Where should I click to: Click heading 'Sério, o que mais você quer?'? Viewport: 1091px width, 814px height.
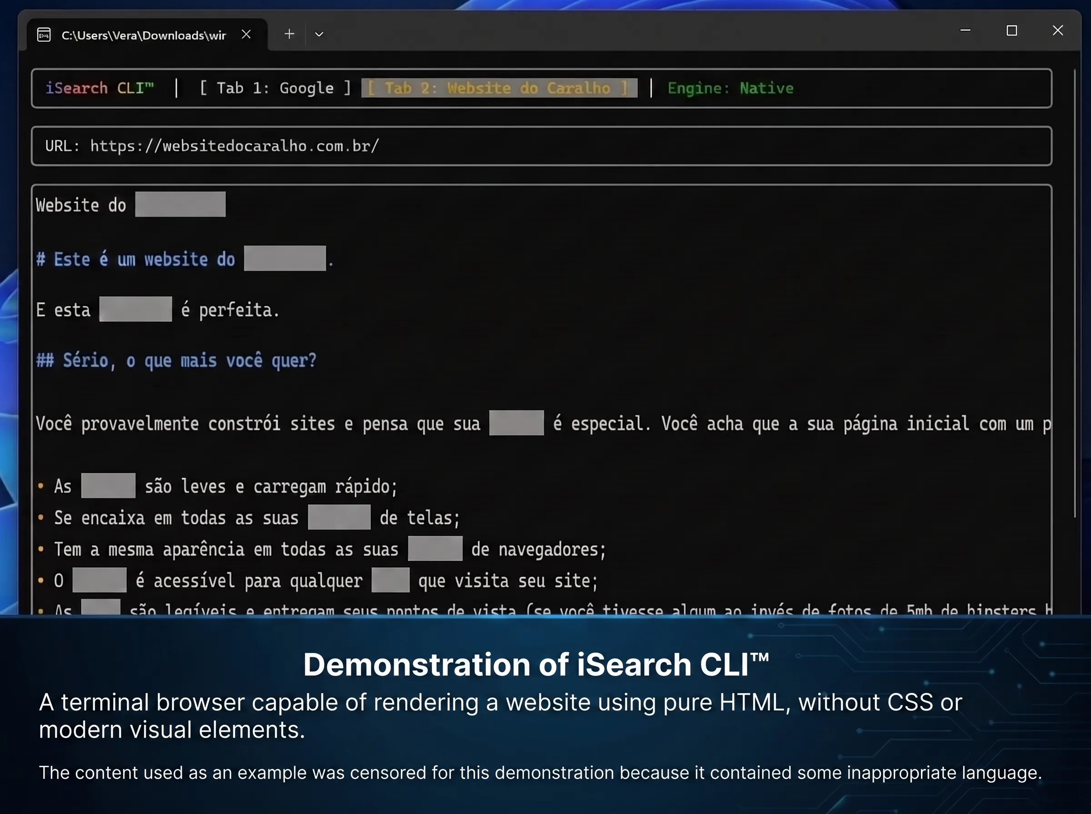click(176, 360)
